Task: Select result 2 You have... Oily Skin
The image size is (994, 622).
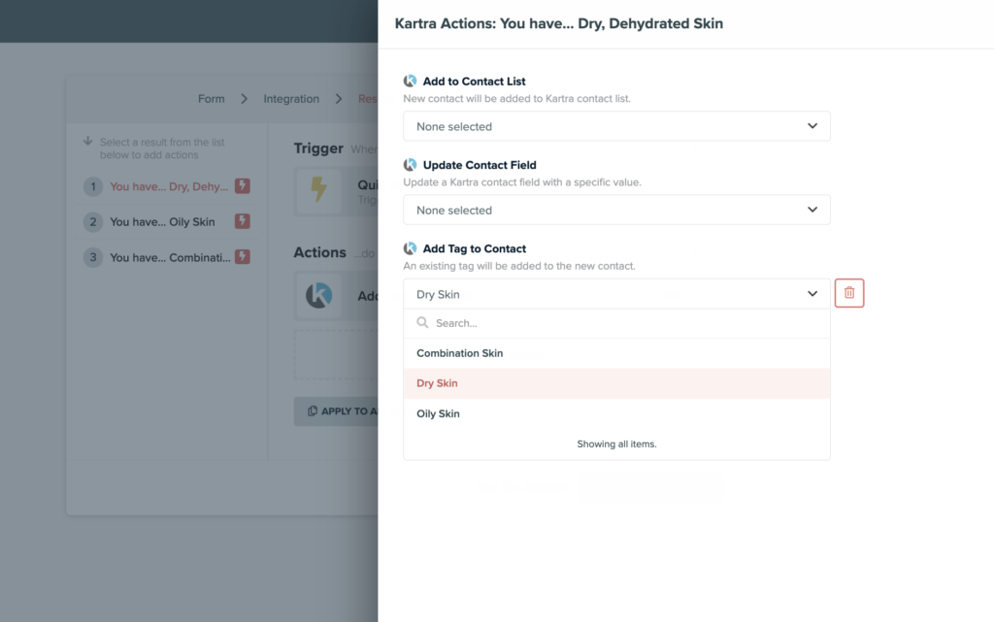Action: pyautogui.click(x=167, y=221)
